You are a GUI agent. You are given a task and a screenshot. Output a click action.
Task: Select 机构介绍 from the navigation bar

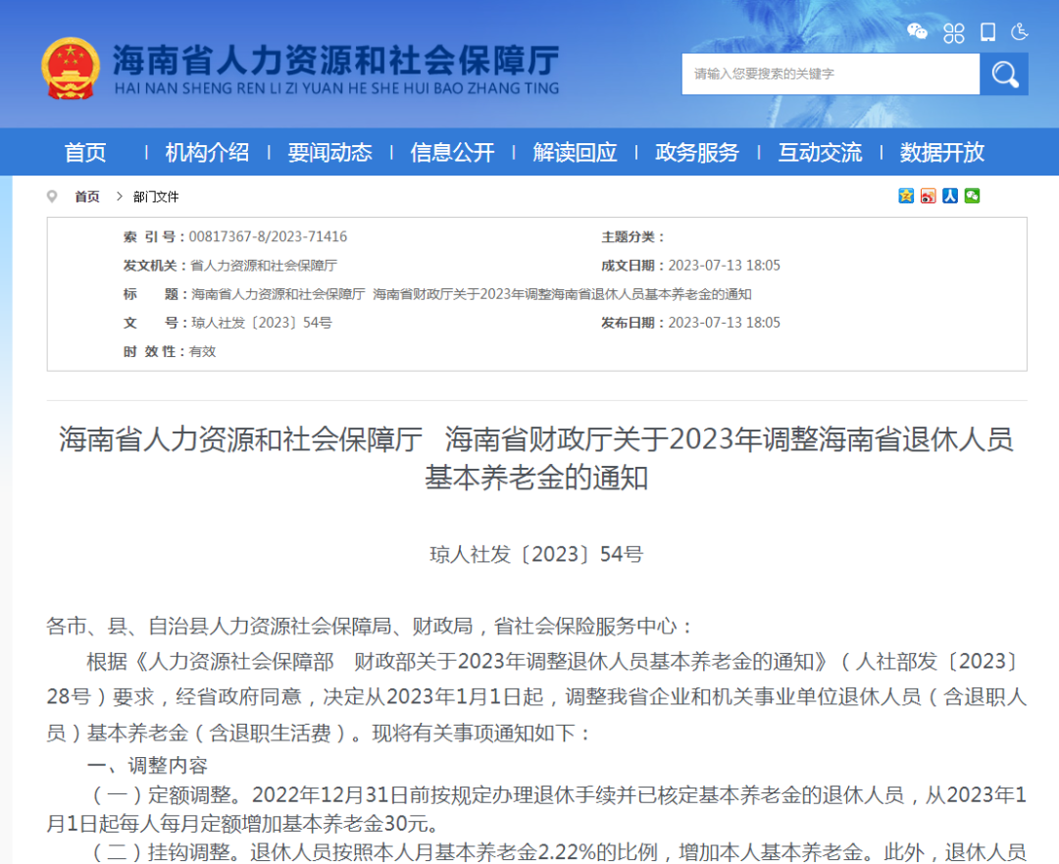[206, 152]
